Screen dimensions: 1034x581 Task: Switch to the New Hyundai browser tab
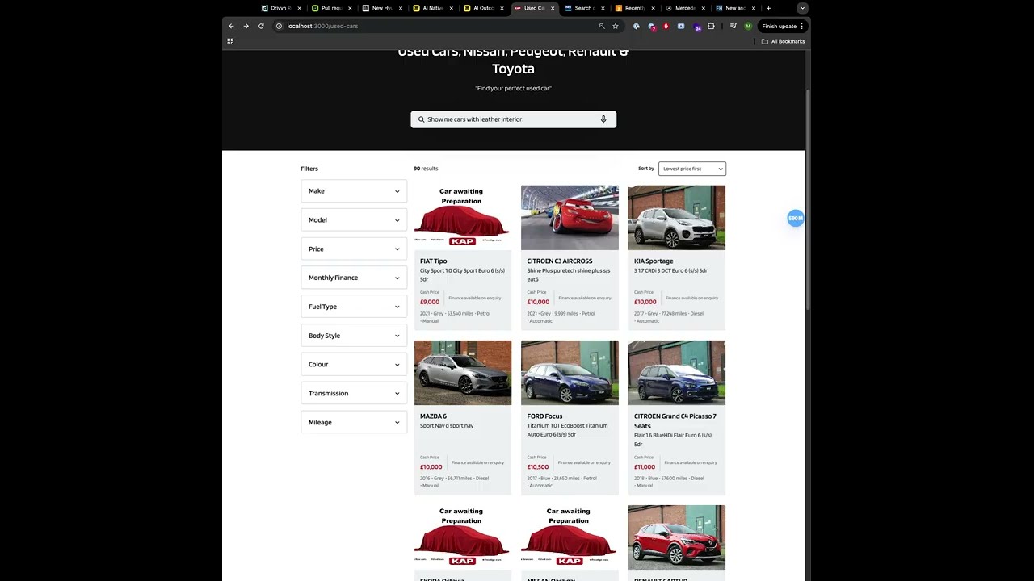point(381,8)
